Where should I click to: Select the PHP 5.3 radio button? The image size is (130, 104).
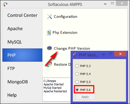(77, 66)
